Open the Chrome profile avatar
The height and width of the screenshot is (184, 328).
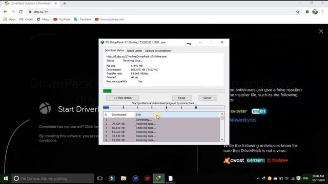coord(315,12)
